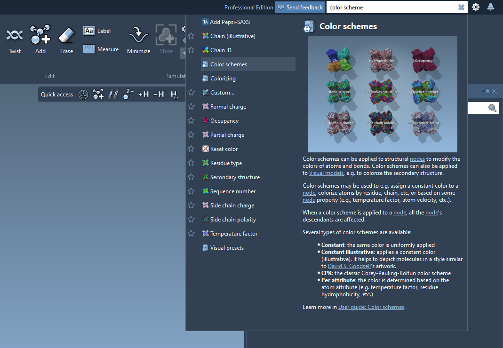Click the add hydrogens (+H) quick access icon
Screen dimensions: 503x348
[x=144, y=95]
